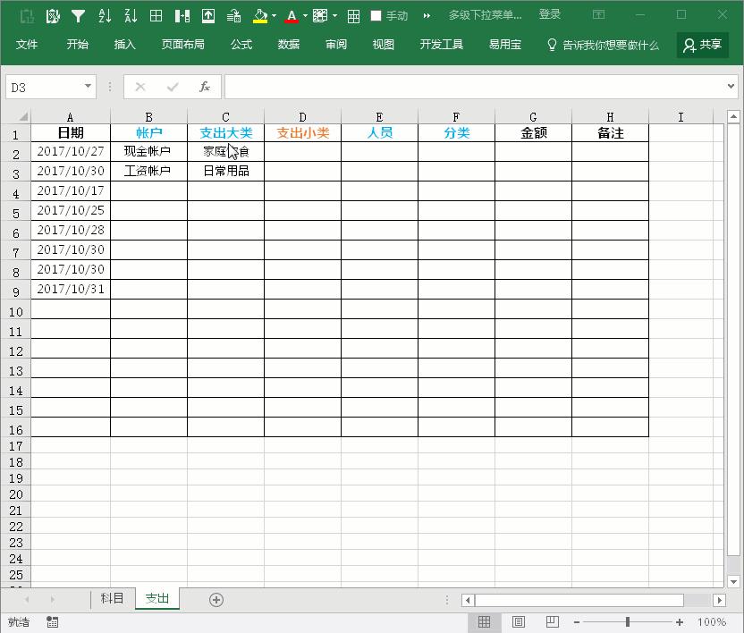This screenshot has height=633, width=744.
Task: Open the Insert Function fx icon
Action: (204, 87)
